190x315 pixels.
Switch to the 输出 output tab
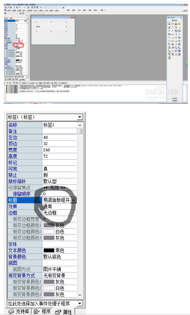[x=16, y=83]
